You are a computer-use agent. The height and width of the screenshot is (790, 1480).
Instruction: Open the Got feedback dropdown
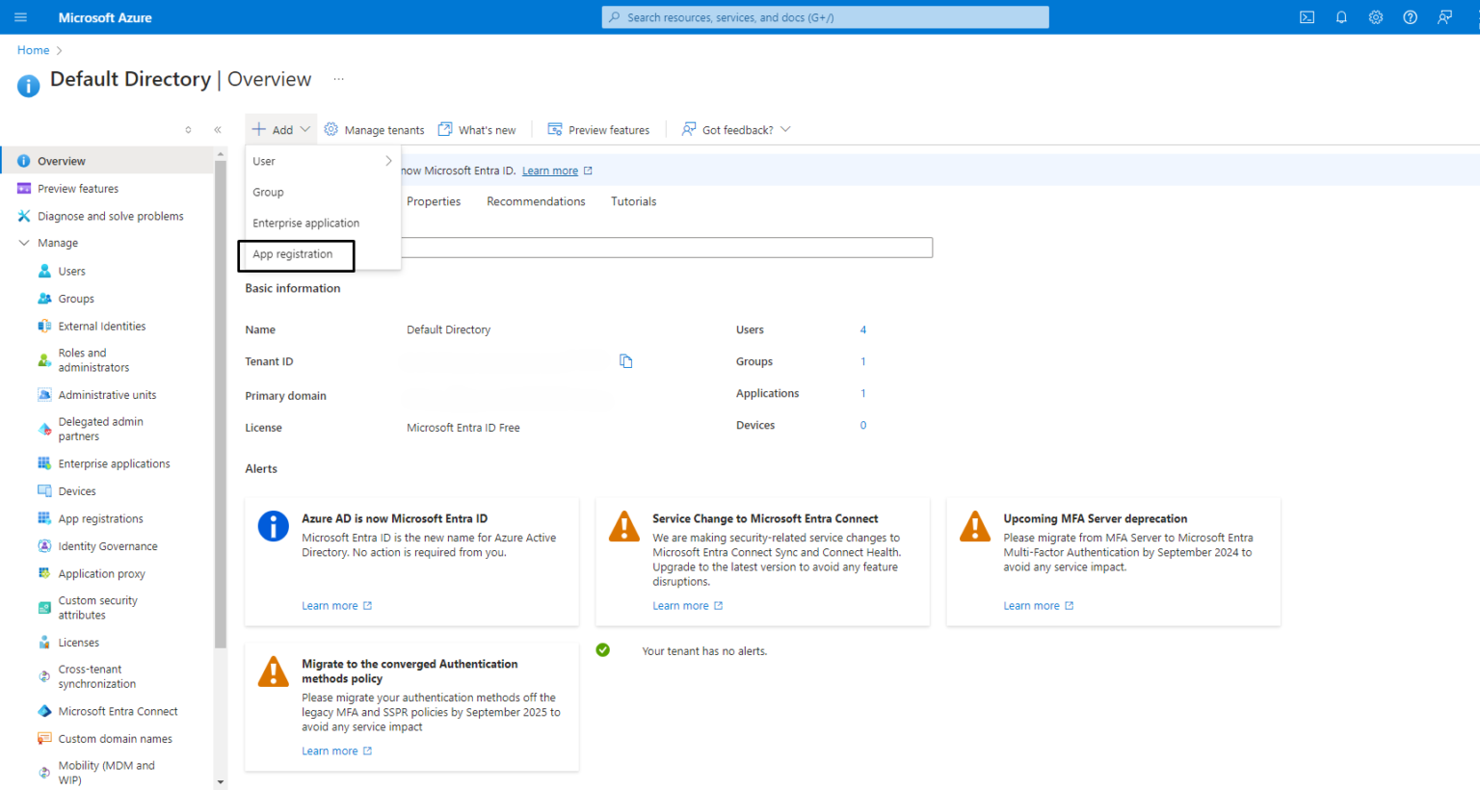(735, 129)
